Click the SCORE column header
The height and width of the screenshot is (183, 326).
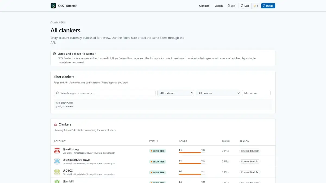point(183,142)
